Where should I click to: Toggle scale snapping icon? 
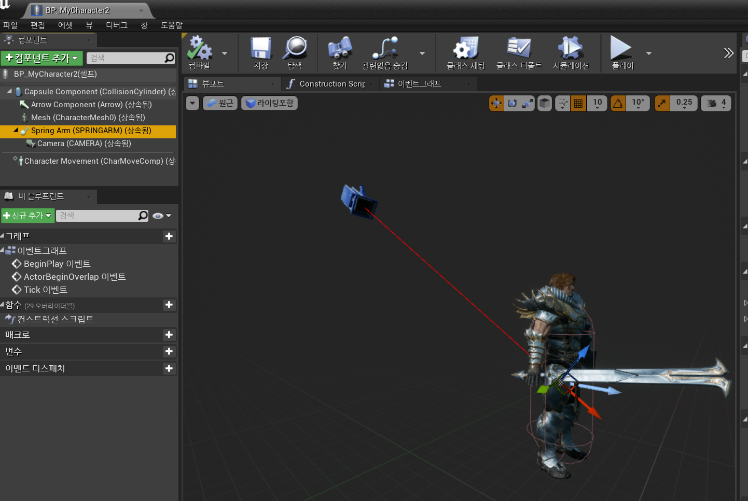pyautogui.click(x=662, y=103)
